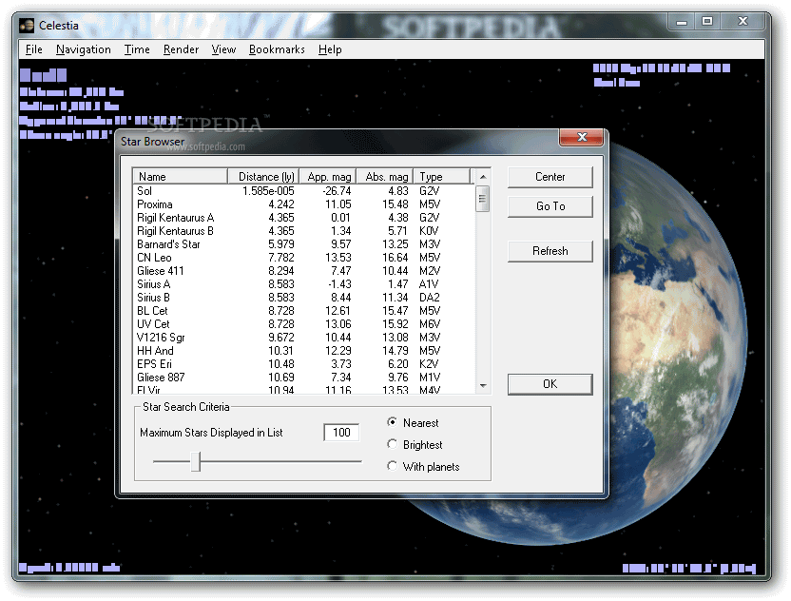
Task: Select the Gliese 411 row
Action: point(302,270)
